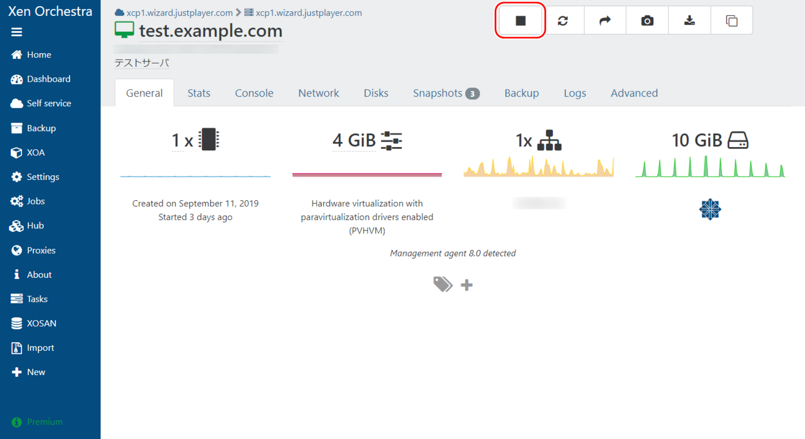Switch to the VM Backup tab
The width and height of the screenshot is (805, 439).
tap(522, 93)
